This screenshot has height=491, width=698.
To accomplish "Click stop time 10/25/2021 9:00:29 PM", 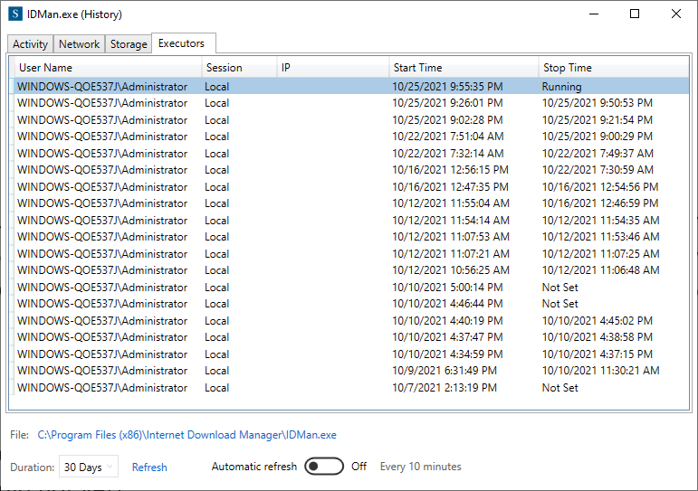I will (x=597, y=137).
